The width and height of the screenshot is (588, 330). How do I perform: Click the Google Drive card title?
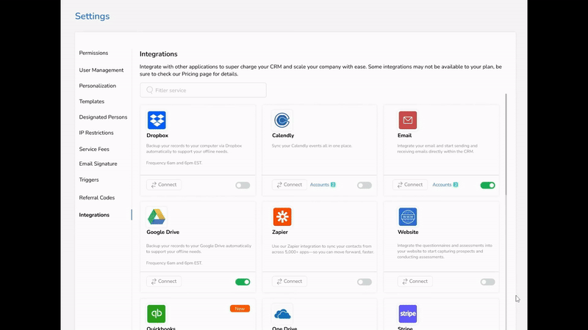pos(162,232)
